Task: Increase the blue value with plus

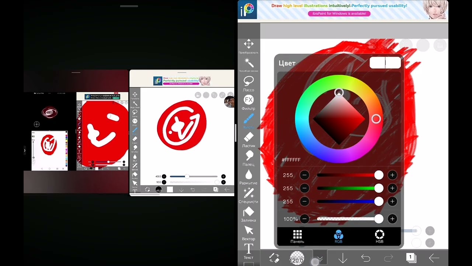Action: (392, 201)
